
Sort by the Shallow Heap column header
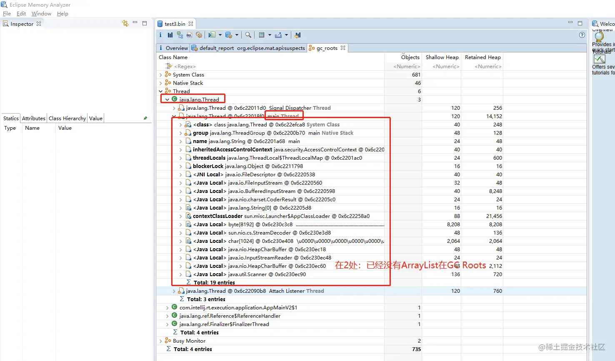click(442, 57)
